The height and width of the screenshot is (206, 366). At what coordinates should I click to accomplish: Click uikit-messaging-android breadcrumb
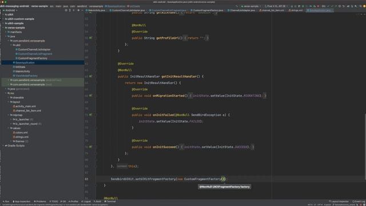click(x=14, y=6)
